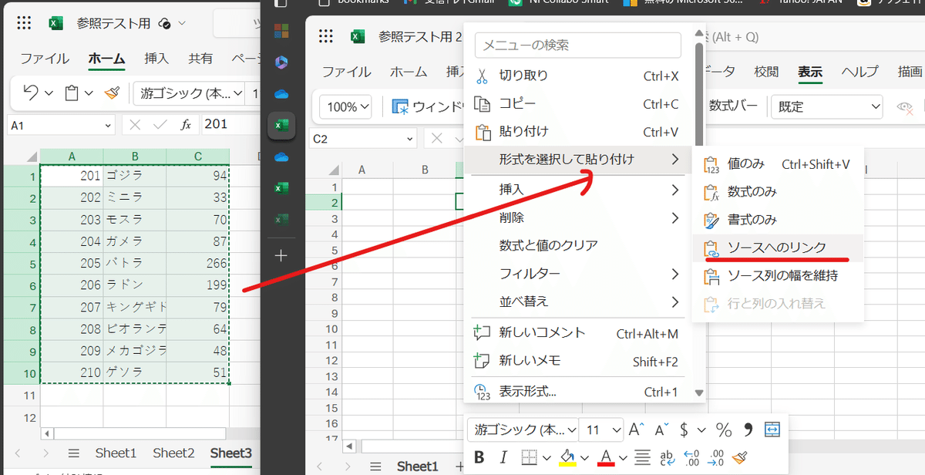The image size is (925, 475).
Task: Click format painter brush in mini toolbar
Action: [x=740, y=457]
